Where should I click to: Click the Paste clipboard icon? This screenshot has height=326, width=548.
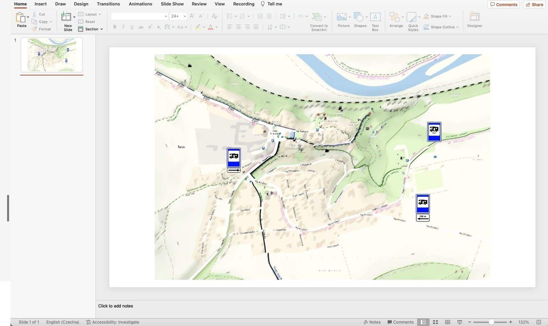21,17
